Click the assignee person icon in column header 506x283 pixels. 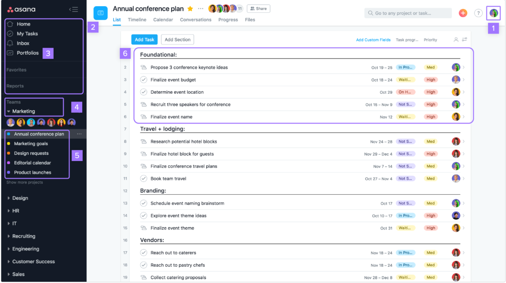pyautogui.click(x=456, y=40)
